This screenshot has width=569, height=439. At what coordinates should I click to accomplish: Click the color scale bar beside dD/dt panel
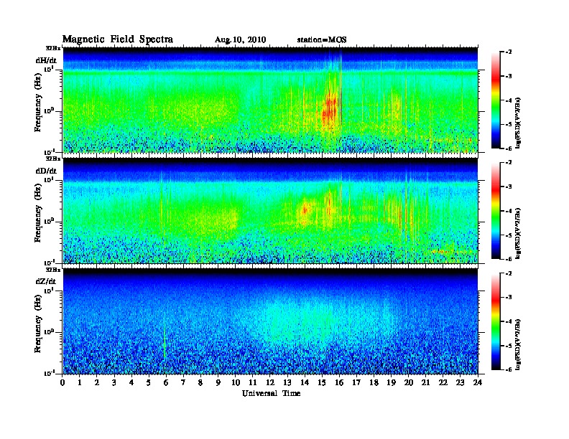click(x=496, y=211)
